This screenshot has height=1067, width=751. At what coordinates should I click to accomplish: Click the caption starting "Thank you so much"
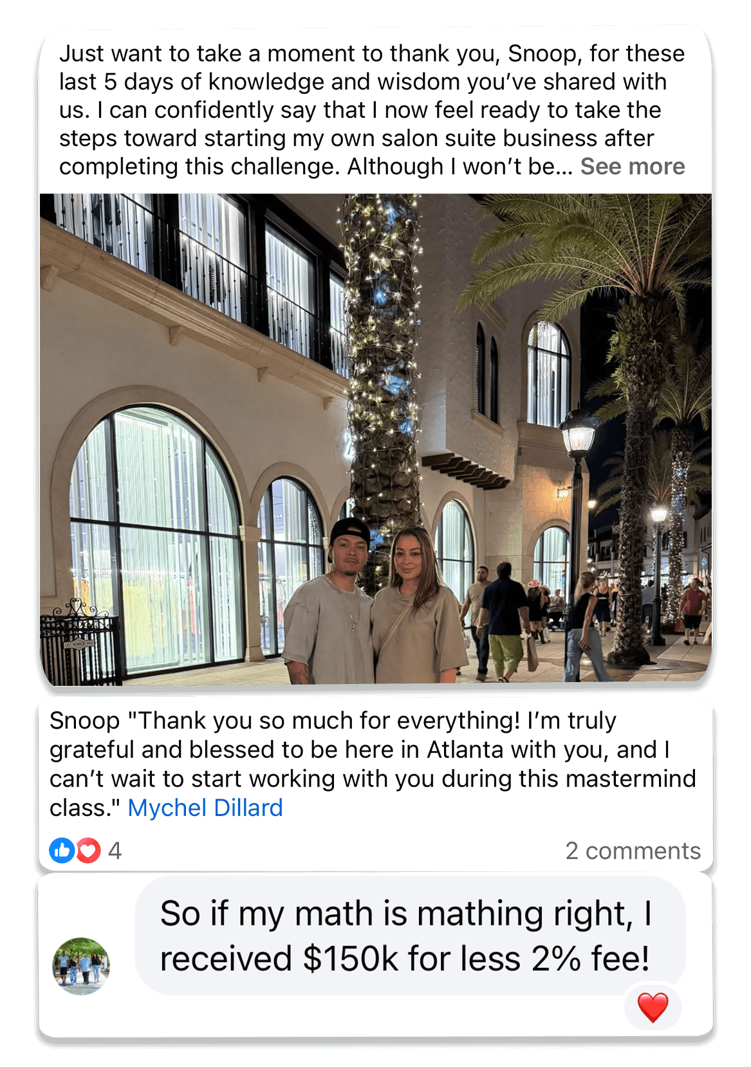[x=373, y=764]
